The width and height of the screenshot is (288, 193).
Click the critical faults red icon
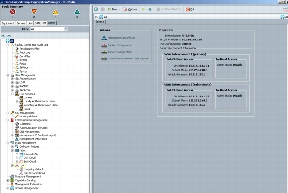coord(13,12)
